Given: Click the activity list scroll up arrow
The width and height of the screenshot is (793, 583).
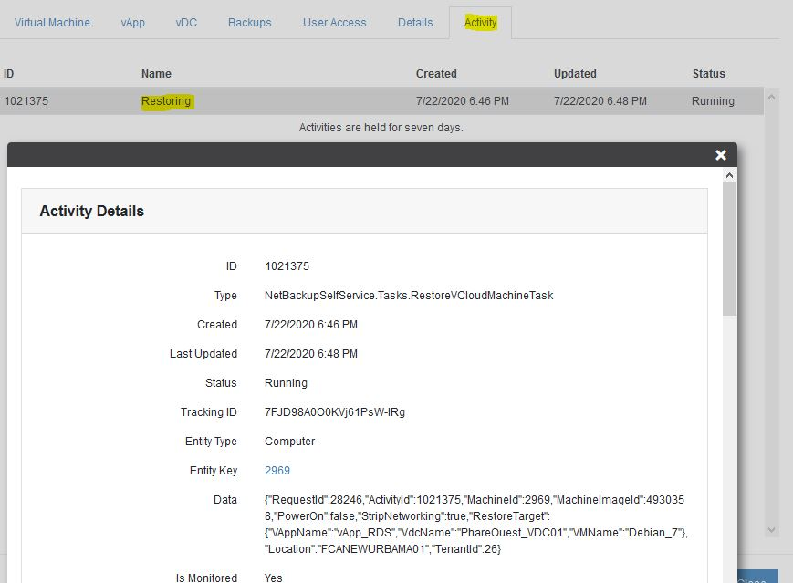Looking at the screenshot, I should point(771,97).
